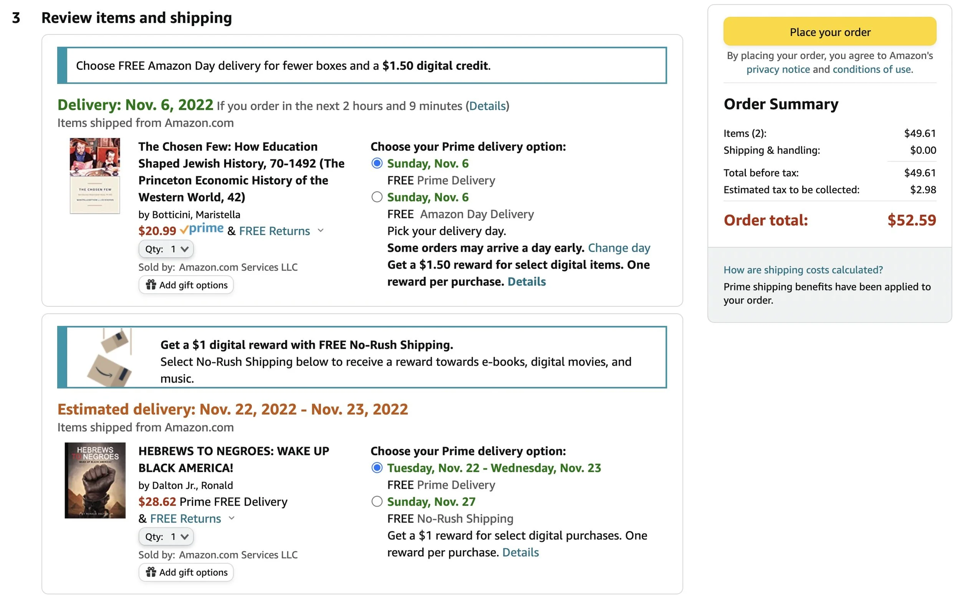Select the Tuesday, Nov. 22 Prime Delivery radio option
Image resolution: width=960 pixels, height=602 pixels.
(x=377, y=467)
